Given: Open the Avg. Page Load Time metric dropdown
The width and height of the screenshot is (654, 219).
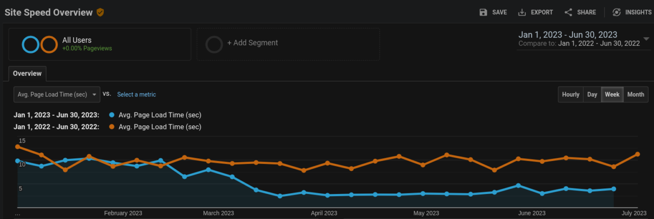Looking at the screenshot, I should pyautogui.click(x=57, y=95).
